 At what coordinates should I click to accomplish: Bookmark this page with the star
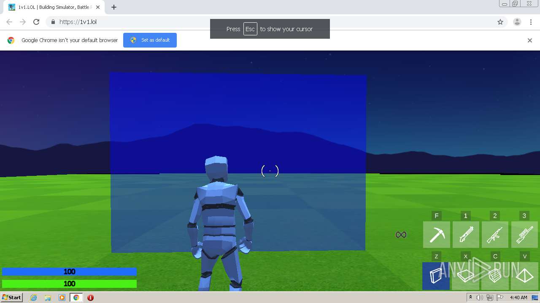point(500,22)
